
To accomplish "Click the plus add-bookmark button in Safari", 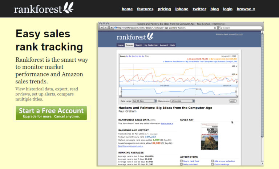I will point(112,28).
